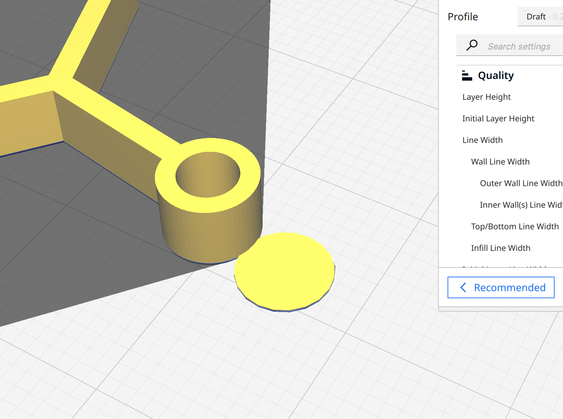
Task: Select the Top/Bottom Line Width setting
Action: click(x=515, y=226)
